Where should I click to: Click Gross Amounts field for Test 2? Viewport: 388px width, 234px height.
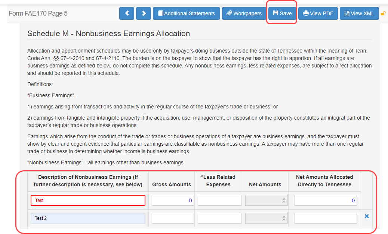pos(173,218)
